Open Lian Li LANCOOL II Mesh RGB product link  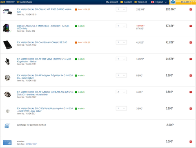pos(43,27)
